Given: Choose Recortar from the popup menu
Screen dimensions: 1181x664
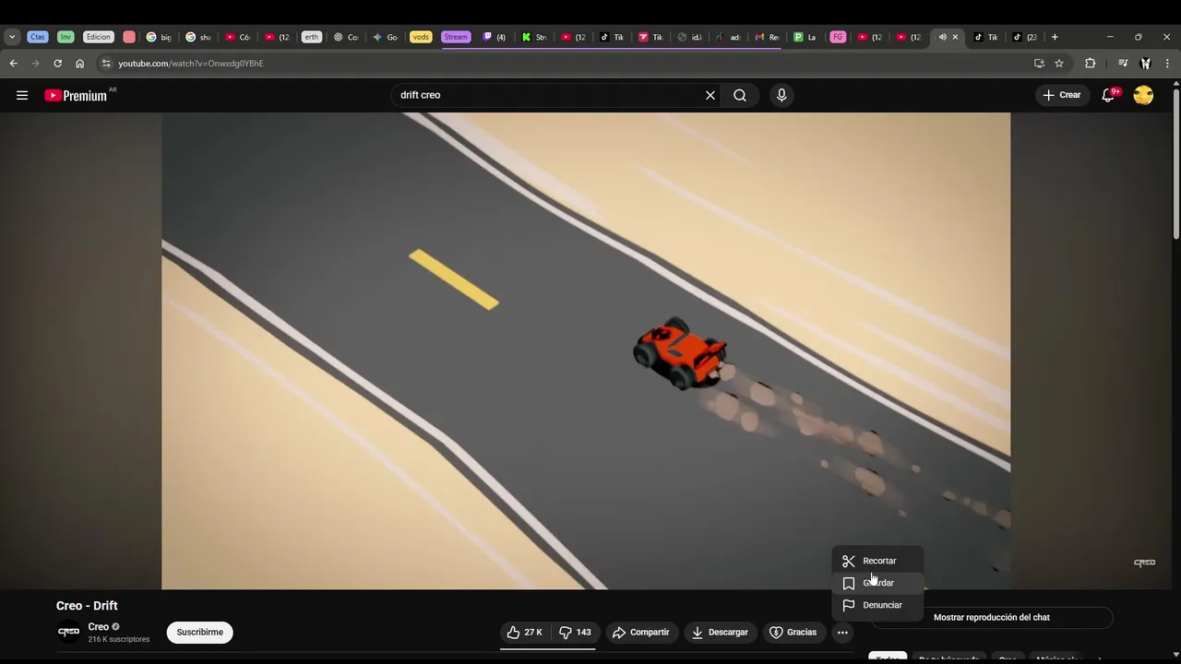Looking at the screenshot, I should click(877, 561).
